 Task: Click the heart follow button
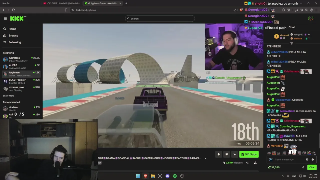226,154
